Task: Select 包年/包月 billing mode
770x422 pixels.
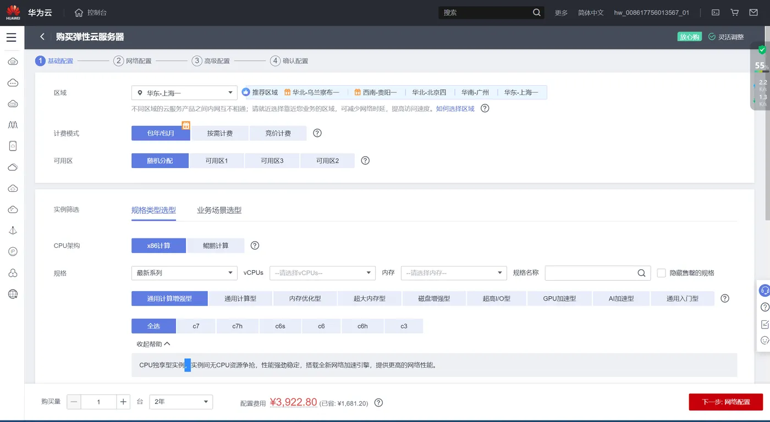Action: (x=161, y=133)
